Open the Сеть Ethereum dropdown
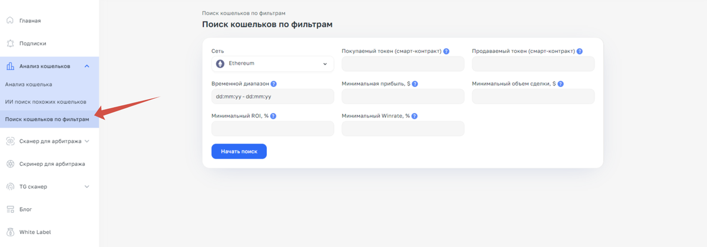Viewport: 707px width, 247px height. [x=273, y=64]
